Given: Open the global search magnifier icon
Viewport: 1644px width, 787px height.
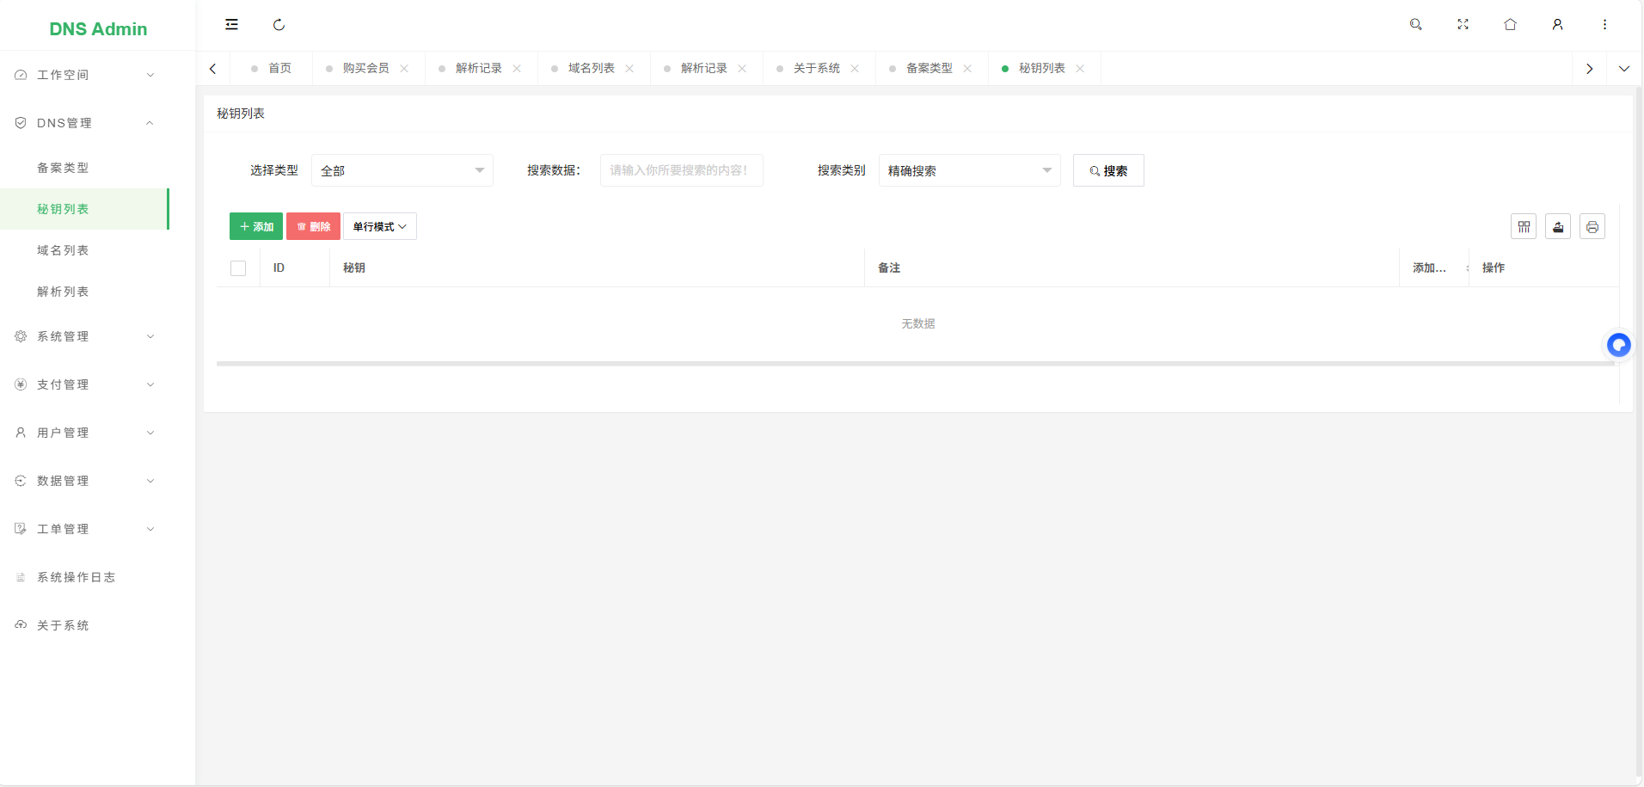Looking at the screenshot, I should [1415, 24].
